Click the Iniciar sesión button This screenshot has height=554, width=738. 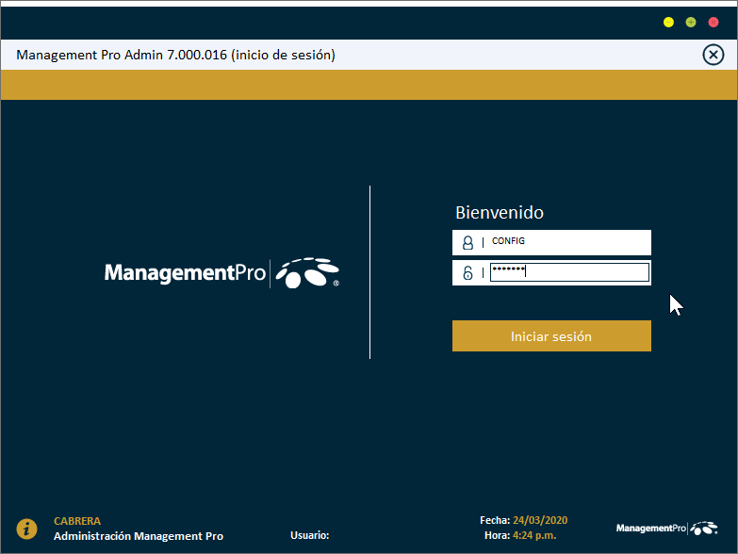coord(551,335)
